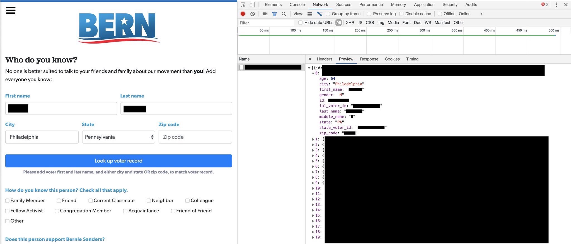The width and height of the screenshot is (571, 244).
Task: Click the capture screenshots camera icon
Action: pos(265,14)
